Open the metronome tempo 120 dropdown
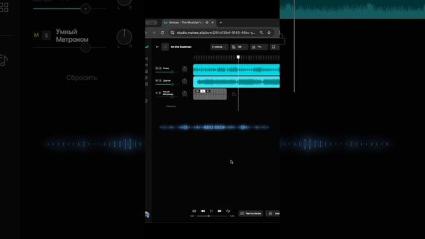 pyautogui.click(x=239, y=47)
